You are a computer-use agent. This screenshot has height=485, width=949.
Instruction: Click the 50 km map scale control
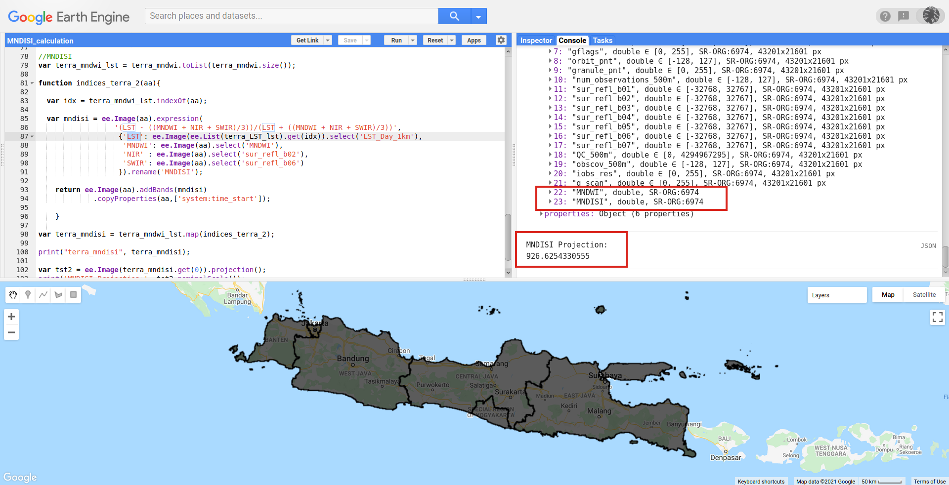pos(881,482)
